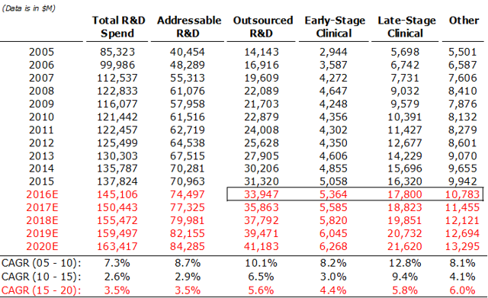This screenshot has height=298, width=488.
Task: Select the Other column header
Action: click(x=464, y=21)
